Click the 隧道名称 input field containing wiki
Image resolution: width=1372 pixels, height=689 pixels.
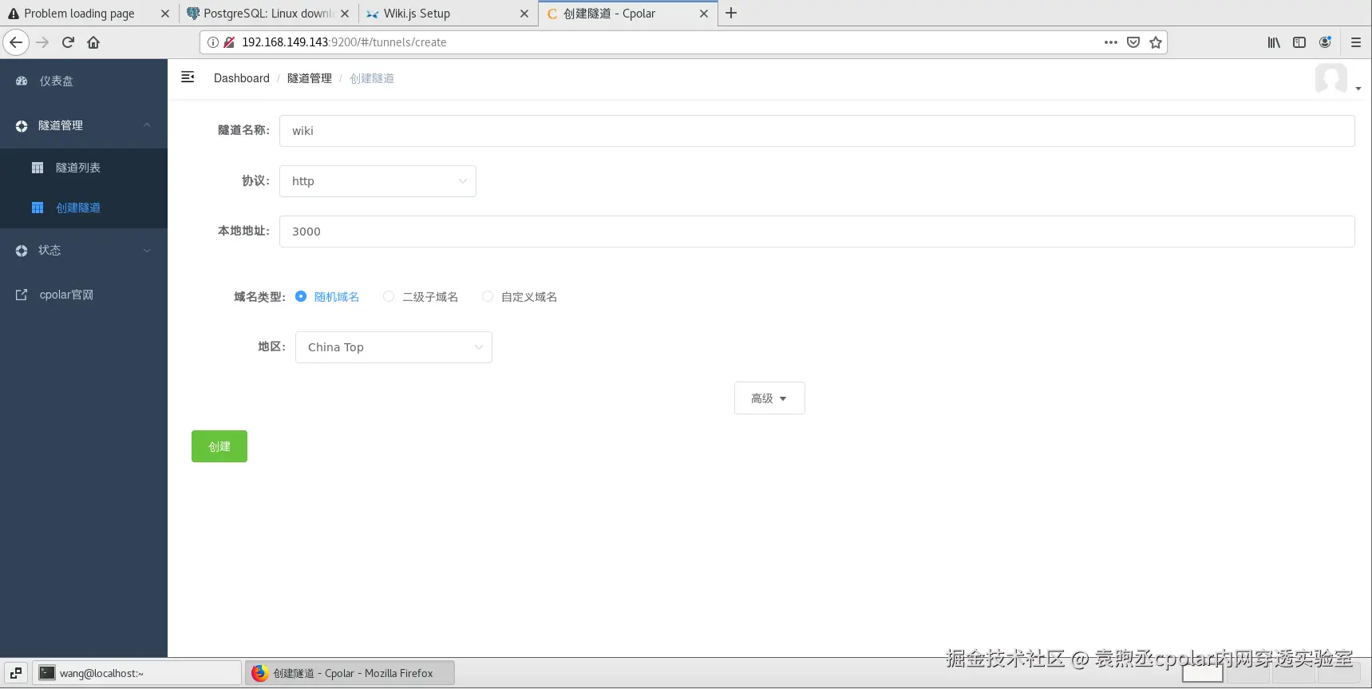click(x=817, y=131)
